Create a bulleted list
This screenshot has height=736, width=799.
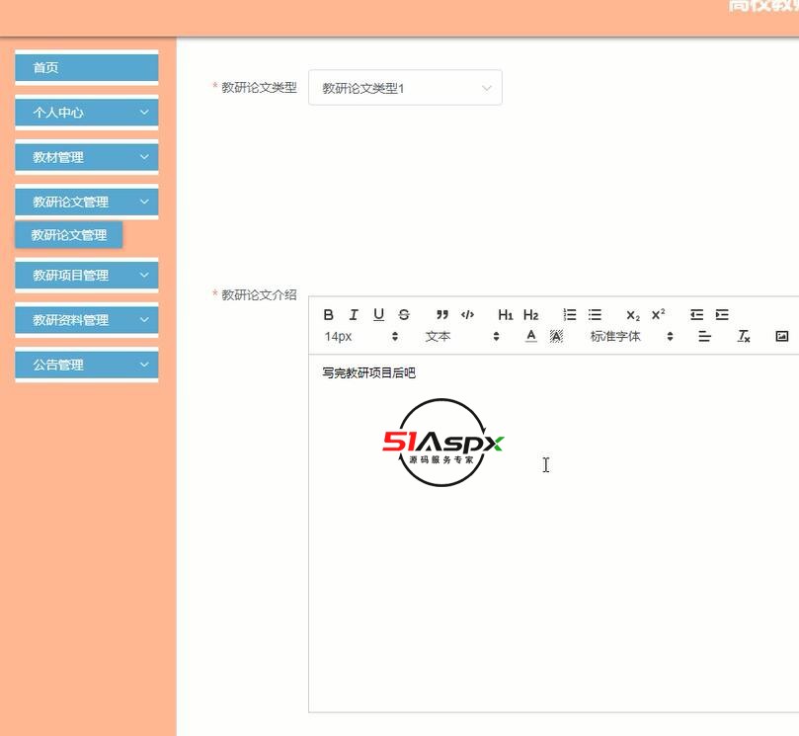pyautogui.click(x=595, y=314)
